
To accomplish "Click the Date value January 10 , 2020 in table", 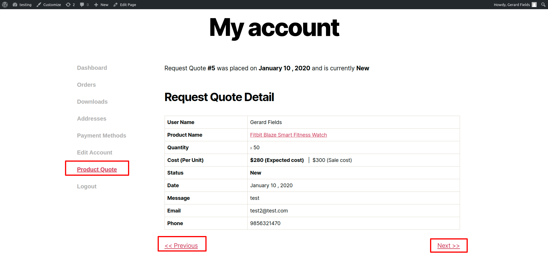I will click(271, 185).
